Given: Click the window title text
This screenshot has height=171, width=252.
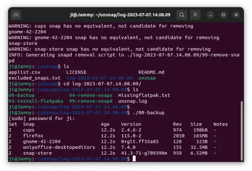Looking at the screenshot, I should [x=120, y=15].
